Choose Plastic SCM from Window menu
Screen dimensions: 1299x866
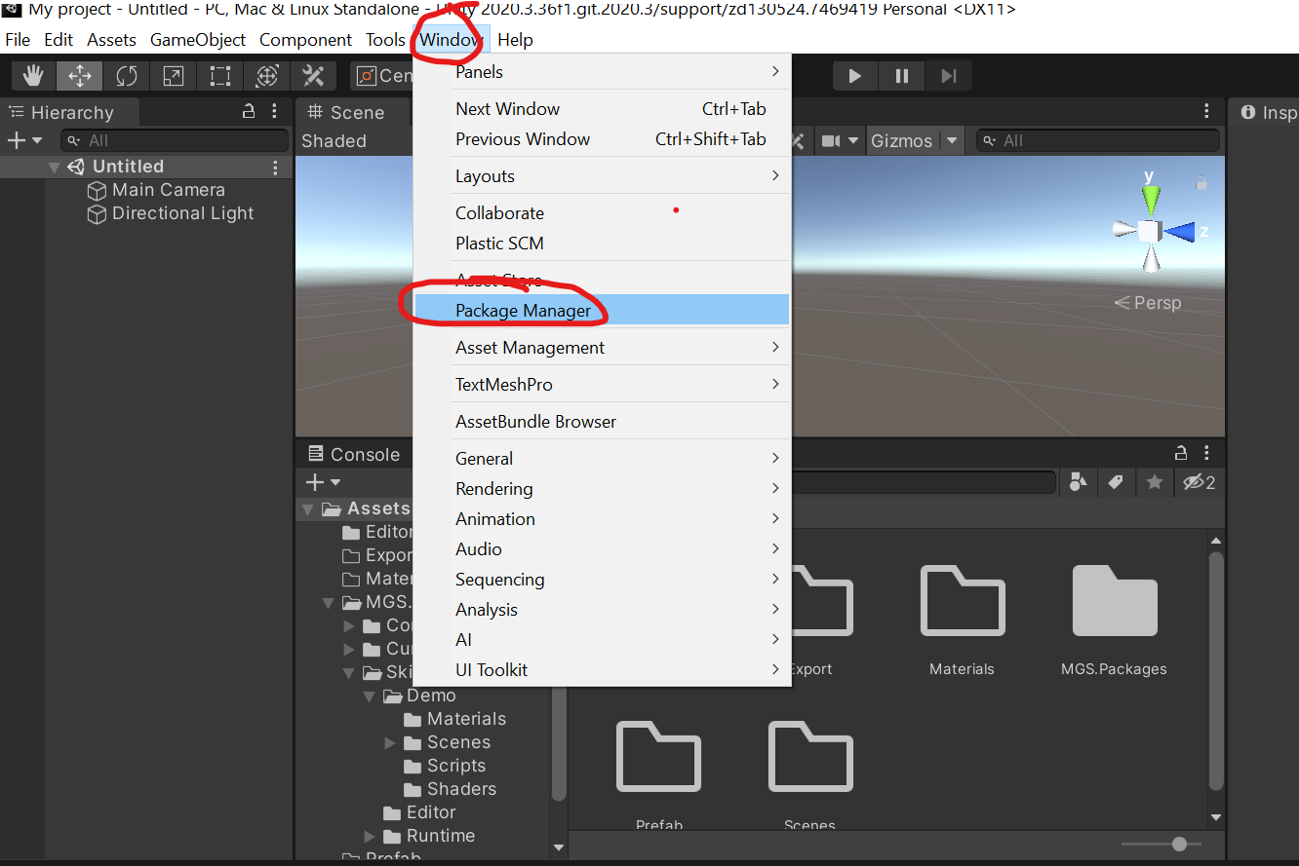click(x=602, y=244)
